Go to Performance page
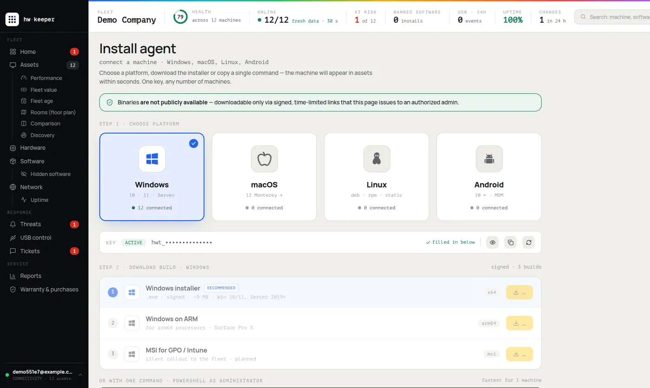650x388 pixels. point(46,78)
